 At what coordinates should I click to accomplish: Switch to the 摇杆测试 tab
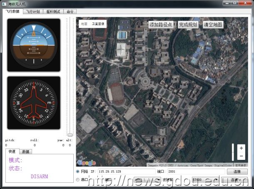point(53,12)
